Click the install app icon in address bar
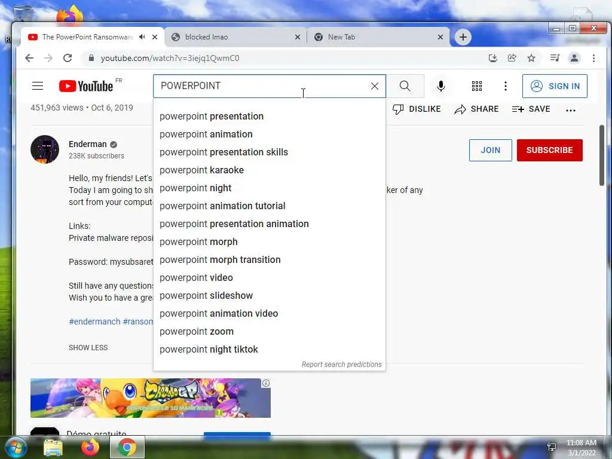The height and width of the screenshot is (459, 612). (x=493, y=58)
